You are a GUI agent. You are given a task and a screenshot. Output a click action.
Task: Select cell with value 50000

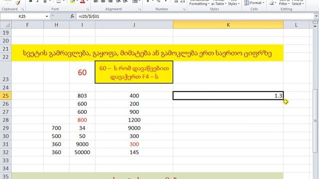coord(82,152)
